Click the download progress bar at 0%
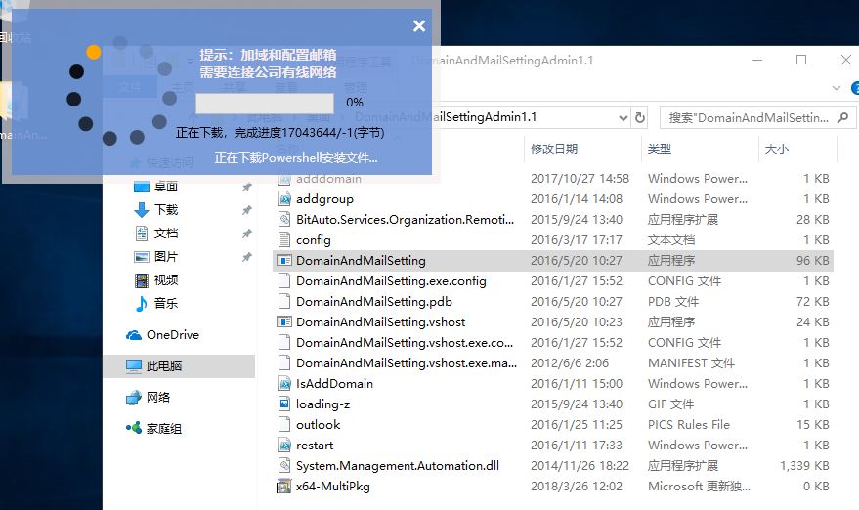The height and width of the screenshot is (510, 859). [265, 103]
